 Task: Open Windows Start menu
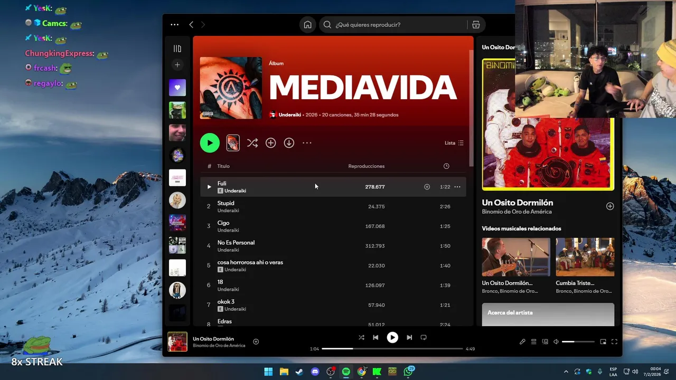click(268, 372)
